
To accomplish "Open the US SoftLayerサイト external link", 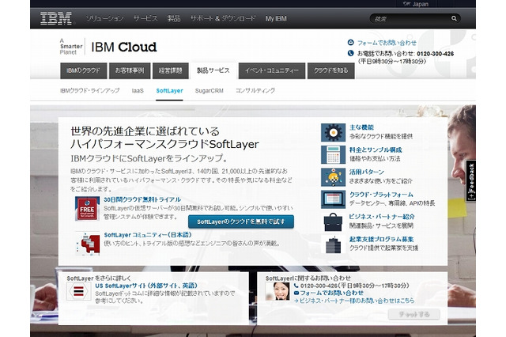I will click(x=145, y=286).
